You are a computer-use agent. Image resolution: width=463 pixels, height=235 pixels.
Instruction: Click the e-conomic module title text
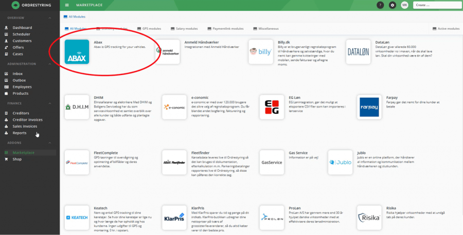tap(200, 97)
